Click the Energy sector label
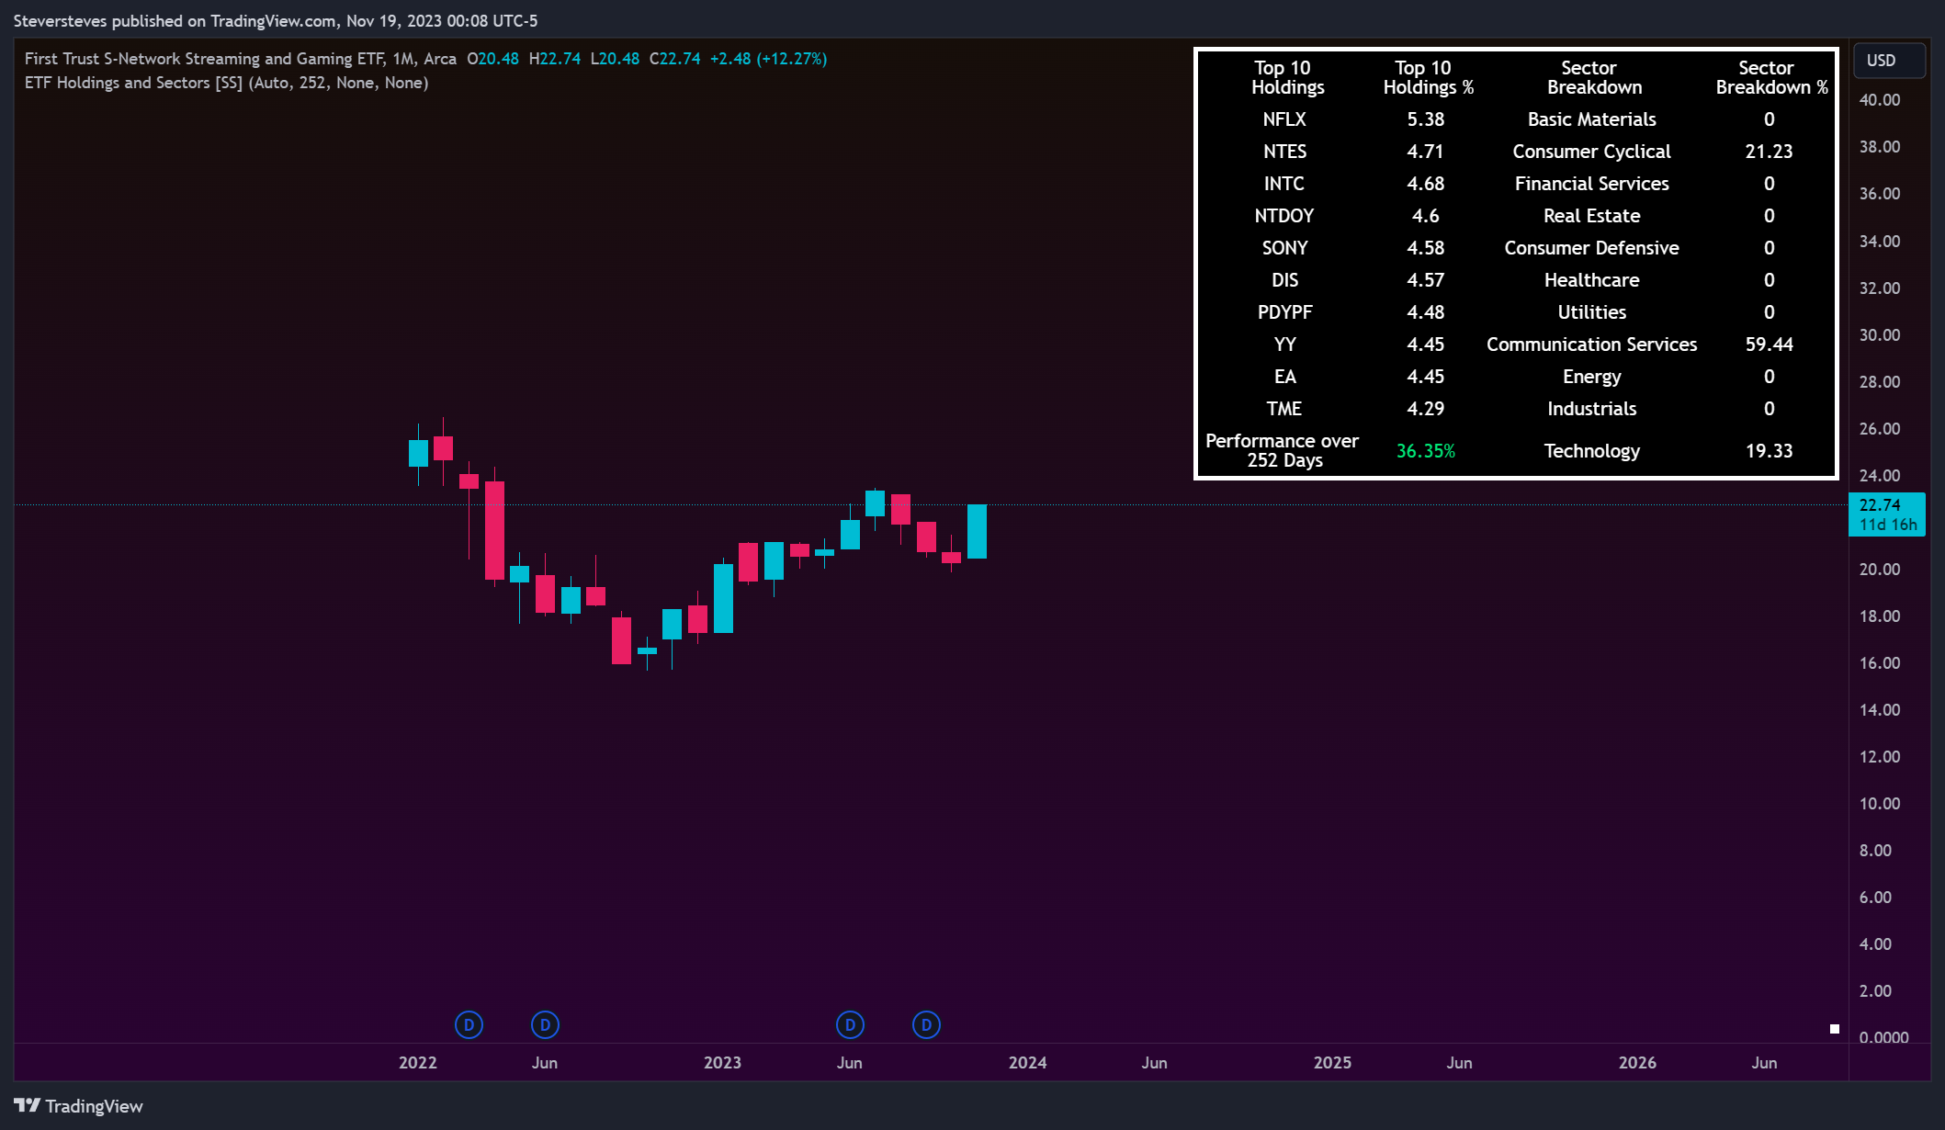This screenshot has height=1130, width=1945. coord(1591,377)
